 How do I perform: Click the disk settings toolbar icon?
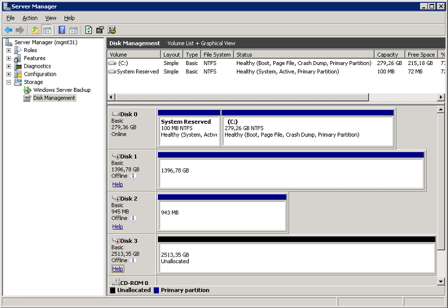point(111,30)
